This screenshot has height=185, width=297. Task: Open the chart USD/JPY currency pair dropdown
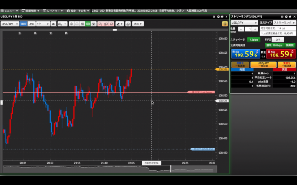pos(10,24)
